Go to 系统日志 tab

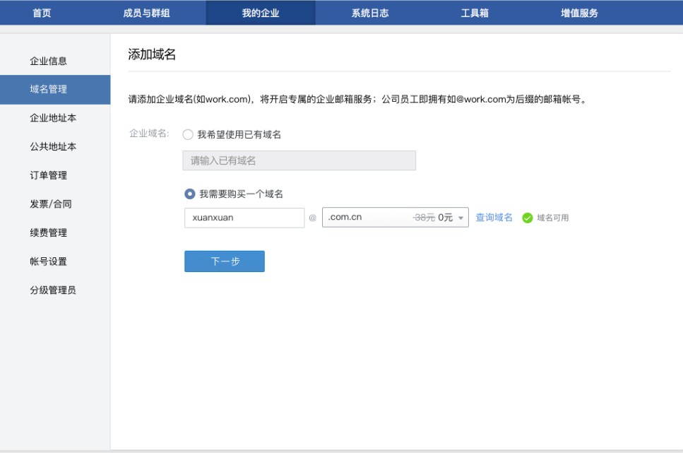click(x=369, y=13)
